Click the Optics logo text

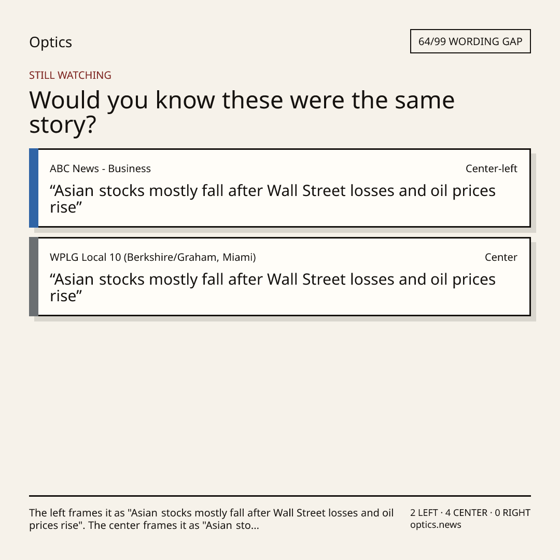point(51,43)
